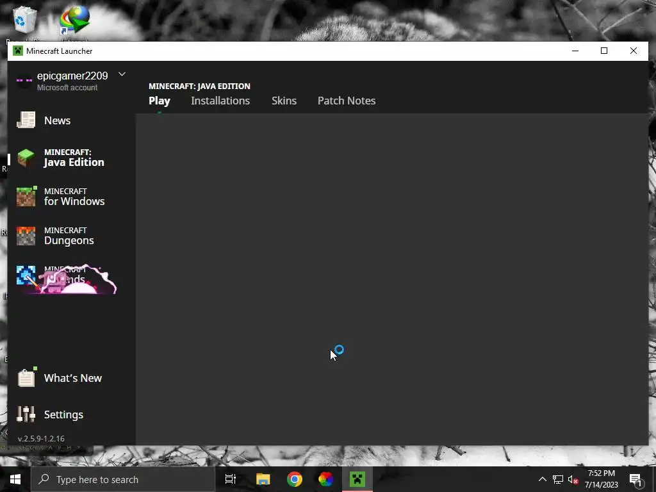Launch Google Chrome from the taskbar
Image resolution: width=656 pixels, height=492 pixels.
tap(295, 479)
